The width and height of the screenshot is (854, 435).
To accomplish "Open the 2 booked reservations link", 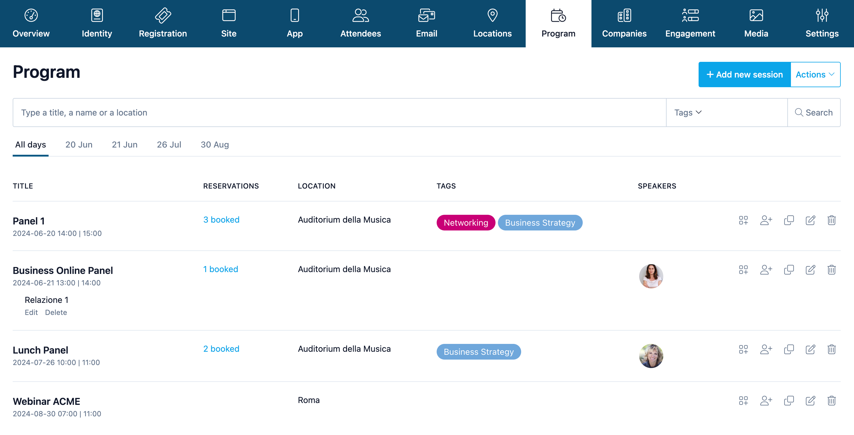I will [x=221, y=348].
